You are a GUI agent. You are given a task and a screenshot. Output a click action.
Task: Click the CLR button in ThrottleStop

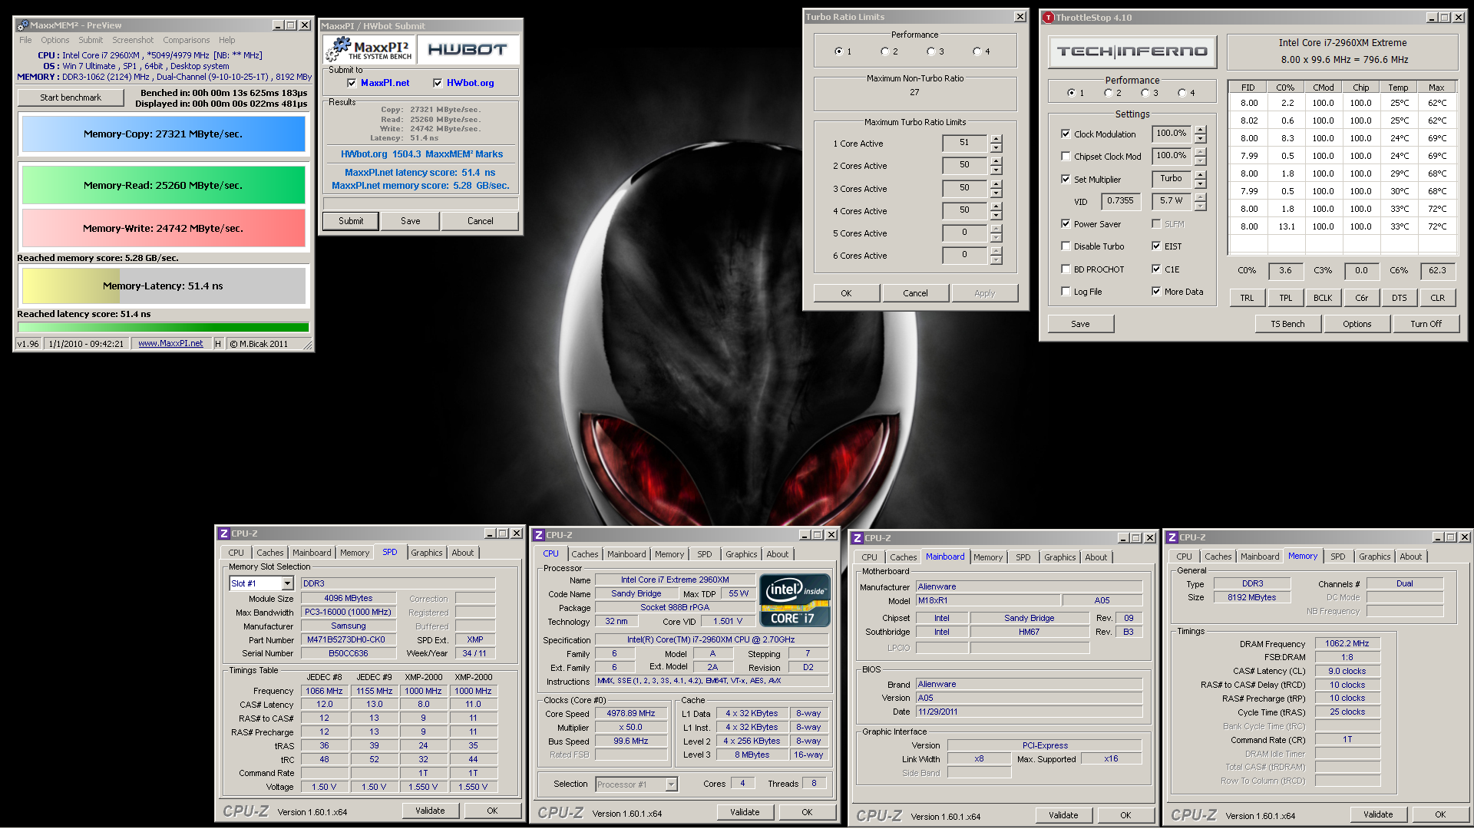(x=1437, y=298)
